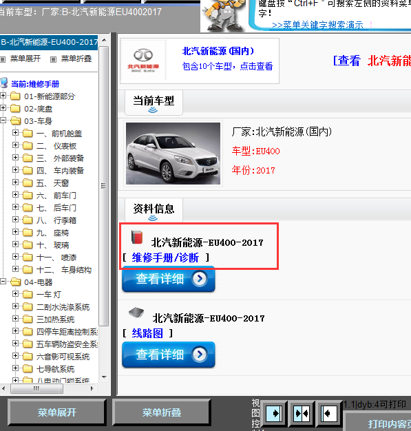Expand the 一车灯 node

(x=15, y=294)
